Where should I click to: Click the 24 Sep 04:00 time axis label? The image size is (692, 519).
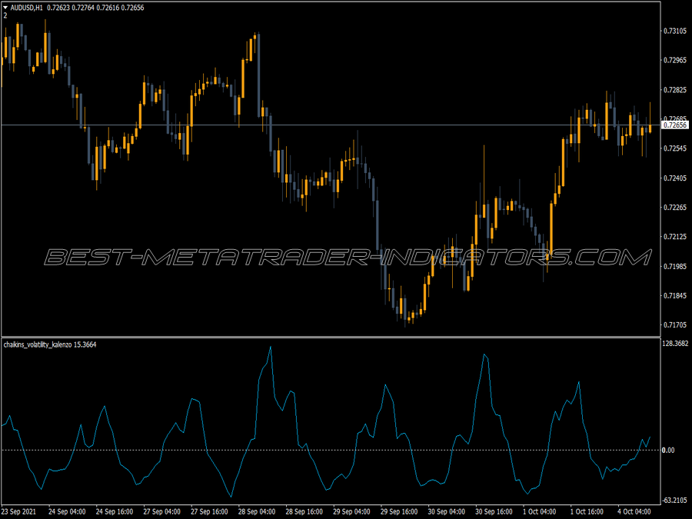[67, 512]
